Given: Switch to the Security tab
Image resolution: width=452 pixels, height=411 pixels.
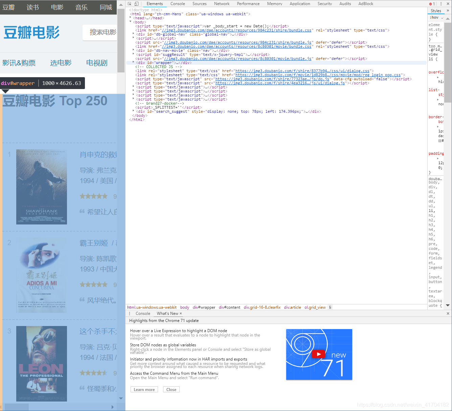Looking at the screenshot, I should tap(325, 4).
